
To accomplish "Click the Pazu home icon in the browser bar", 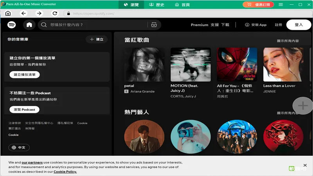I will 8,13.
